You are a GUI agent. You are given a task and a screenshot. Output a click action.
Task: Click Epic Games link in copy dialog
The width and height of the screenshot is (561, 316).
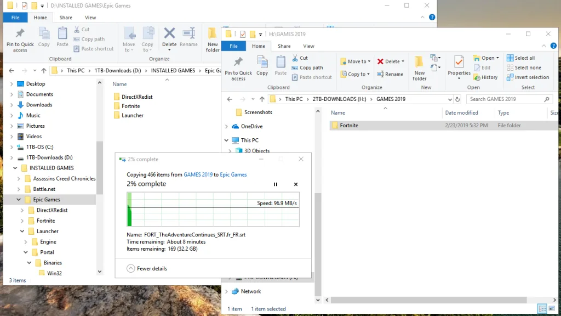(x=233, y=175)
